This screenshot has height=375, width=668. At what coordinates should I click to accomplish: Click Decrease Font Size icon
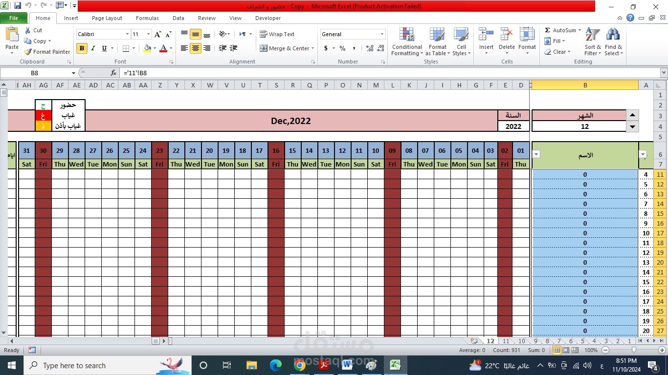pyautogui.click(x=168, y=34)
